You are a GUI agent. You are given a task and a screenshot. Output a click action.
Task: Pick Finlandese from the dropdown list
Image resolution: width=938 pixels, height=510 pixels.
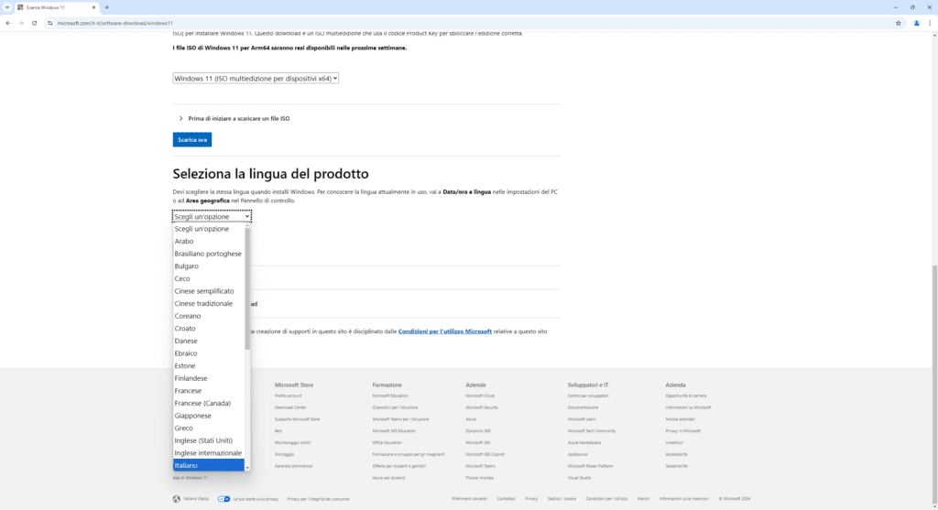point(209,378)
